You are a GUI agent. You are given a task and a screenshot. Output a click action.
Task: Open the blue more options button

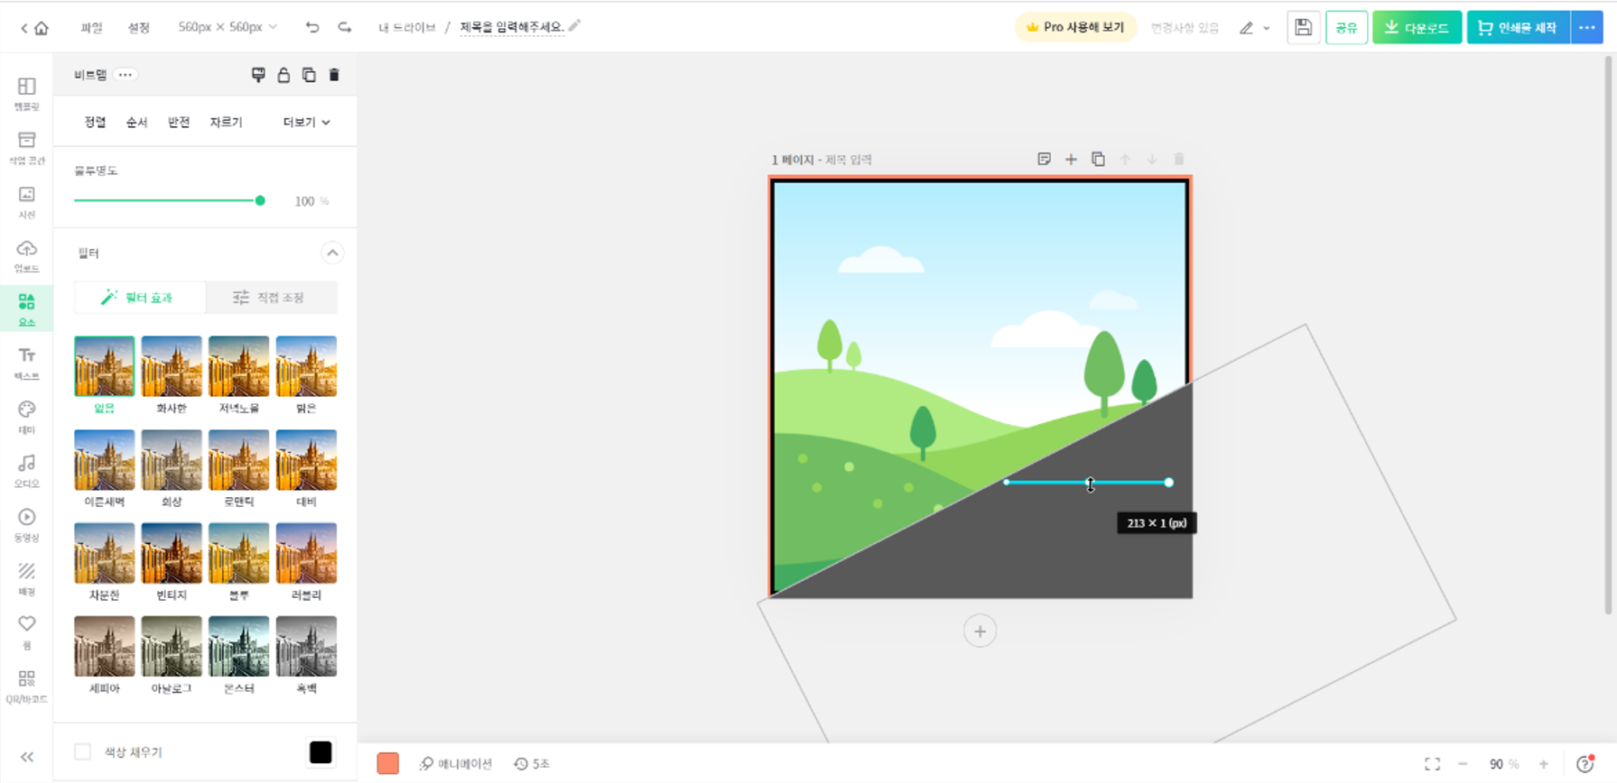(x=1587, y=28)
